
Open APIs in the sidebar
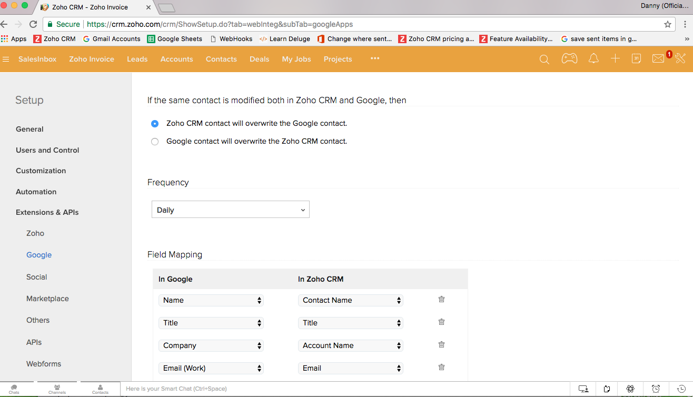point(34,342)
